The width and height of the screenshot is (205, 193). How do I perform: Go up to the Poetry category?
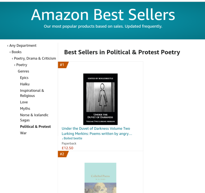coord(22,65)
